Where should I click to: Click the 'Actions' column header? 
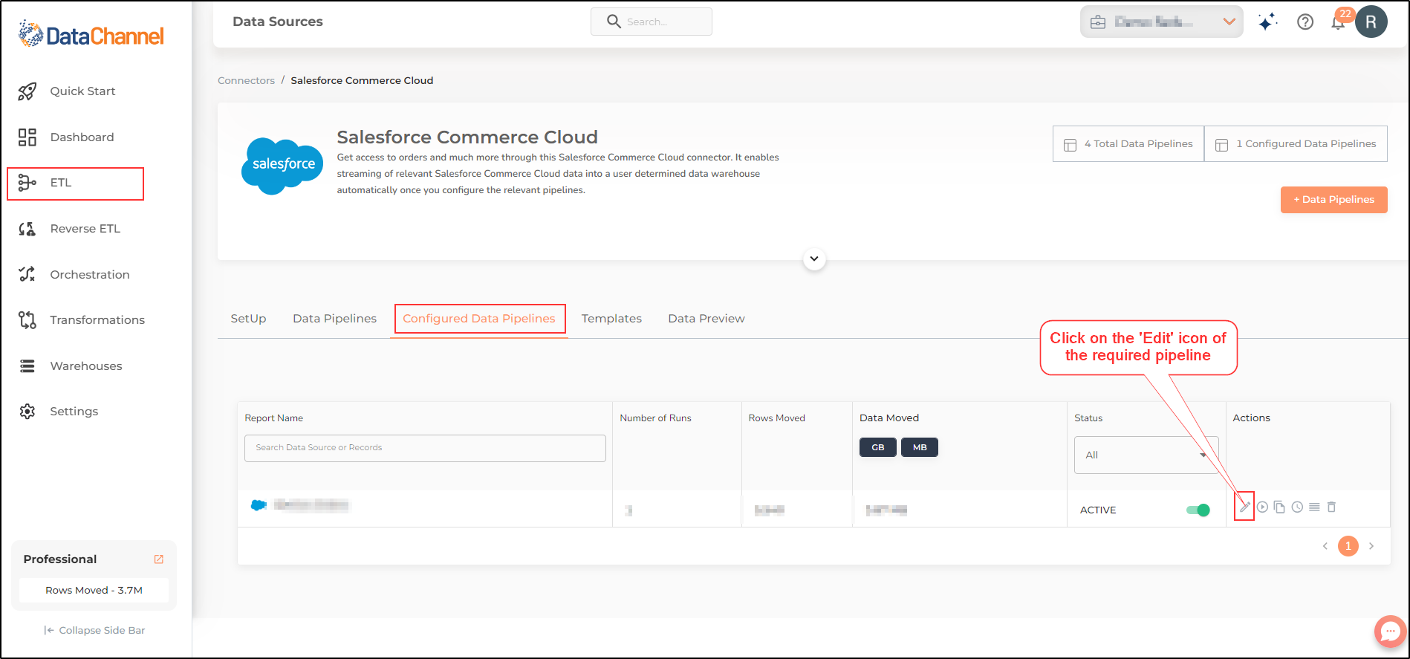tap(1252, 418)
